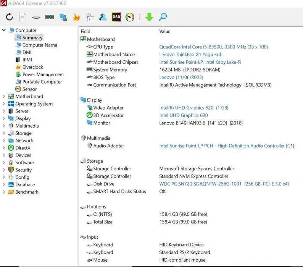Open the CPUID chip icon in toolbar
Viewport: 303px width, 267px height.
point(36,18)
